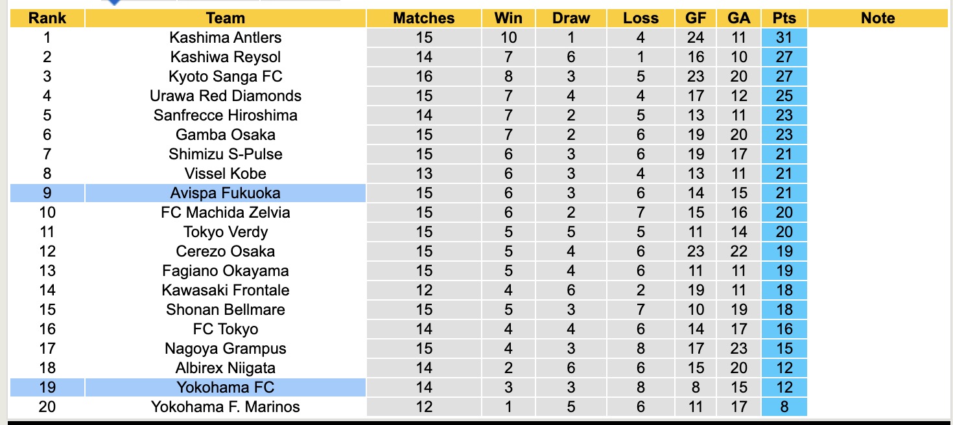The width and height of the screenshot is (953, 425).
Task: Click Kashima Antlers' 31 points cell
Action: pos(784,38)
